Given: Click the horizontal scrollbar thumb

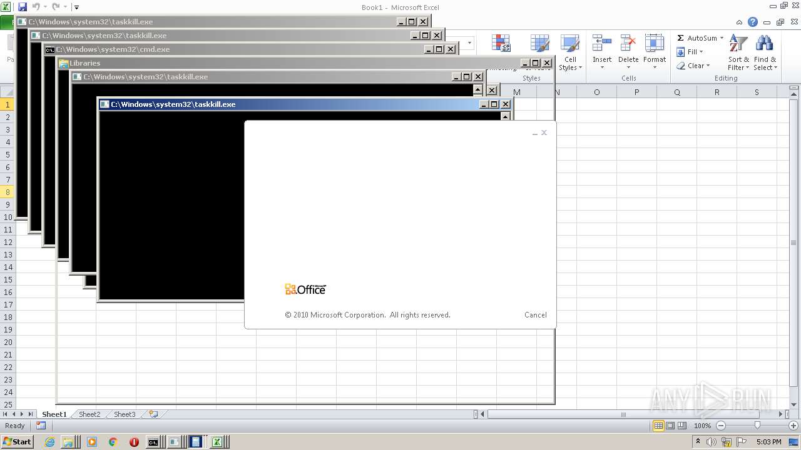Looking at the screenshot, I should tap(623, 414).
